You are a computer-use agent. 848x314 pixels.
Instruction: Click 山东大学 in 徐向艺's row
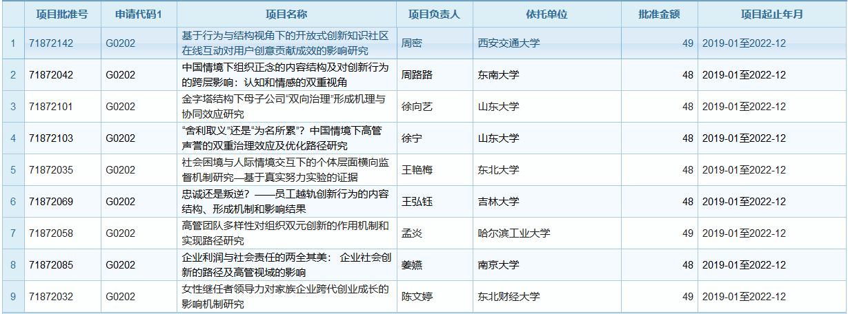click(499, 107)
